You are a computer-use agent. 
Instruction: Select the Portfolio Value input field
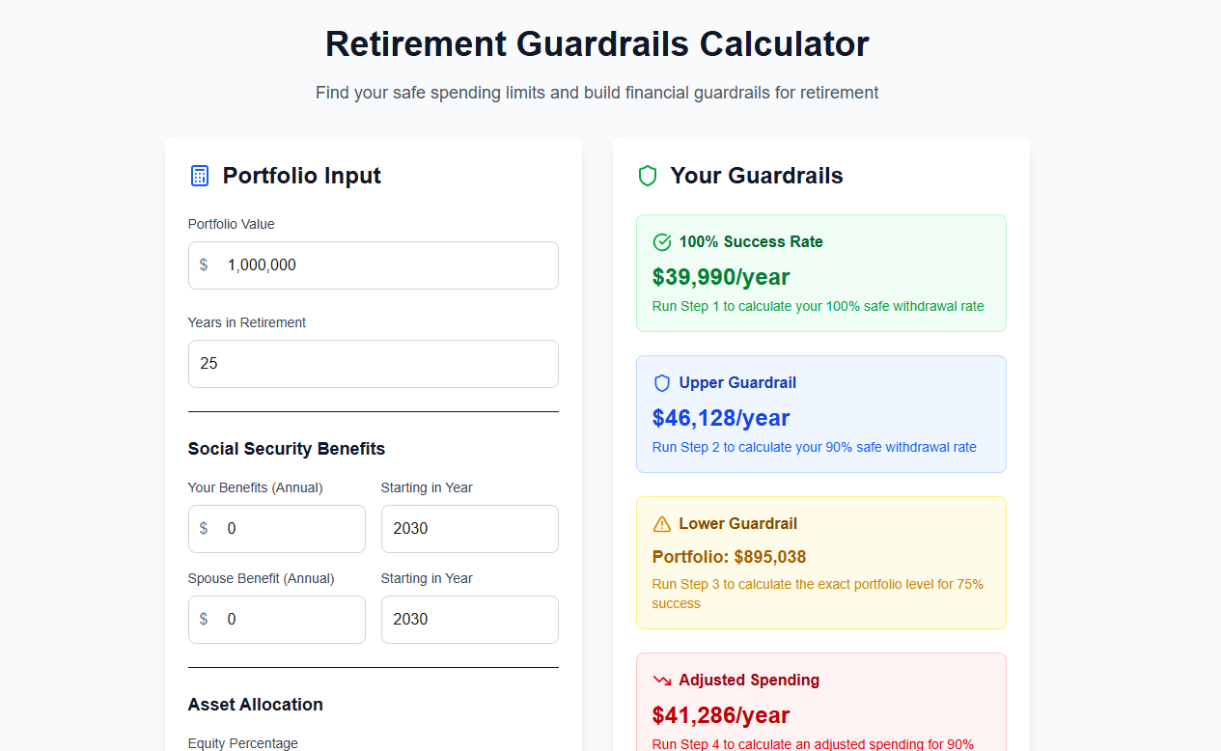(373, 264)
